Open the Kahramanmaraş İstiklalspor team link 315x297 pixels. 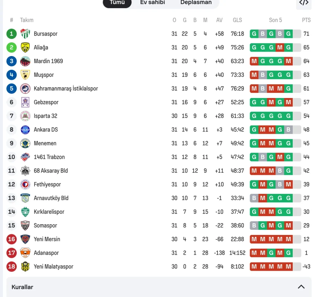[66, 89]
